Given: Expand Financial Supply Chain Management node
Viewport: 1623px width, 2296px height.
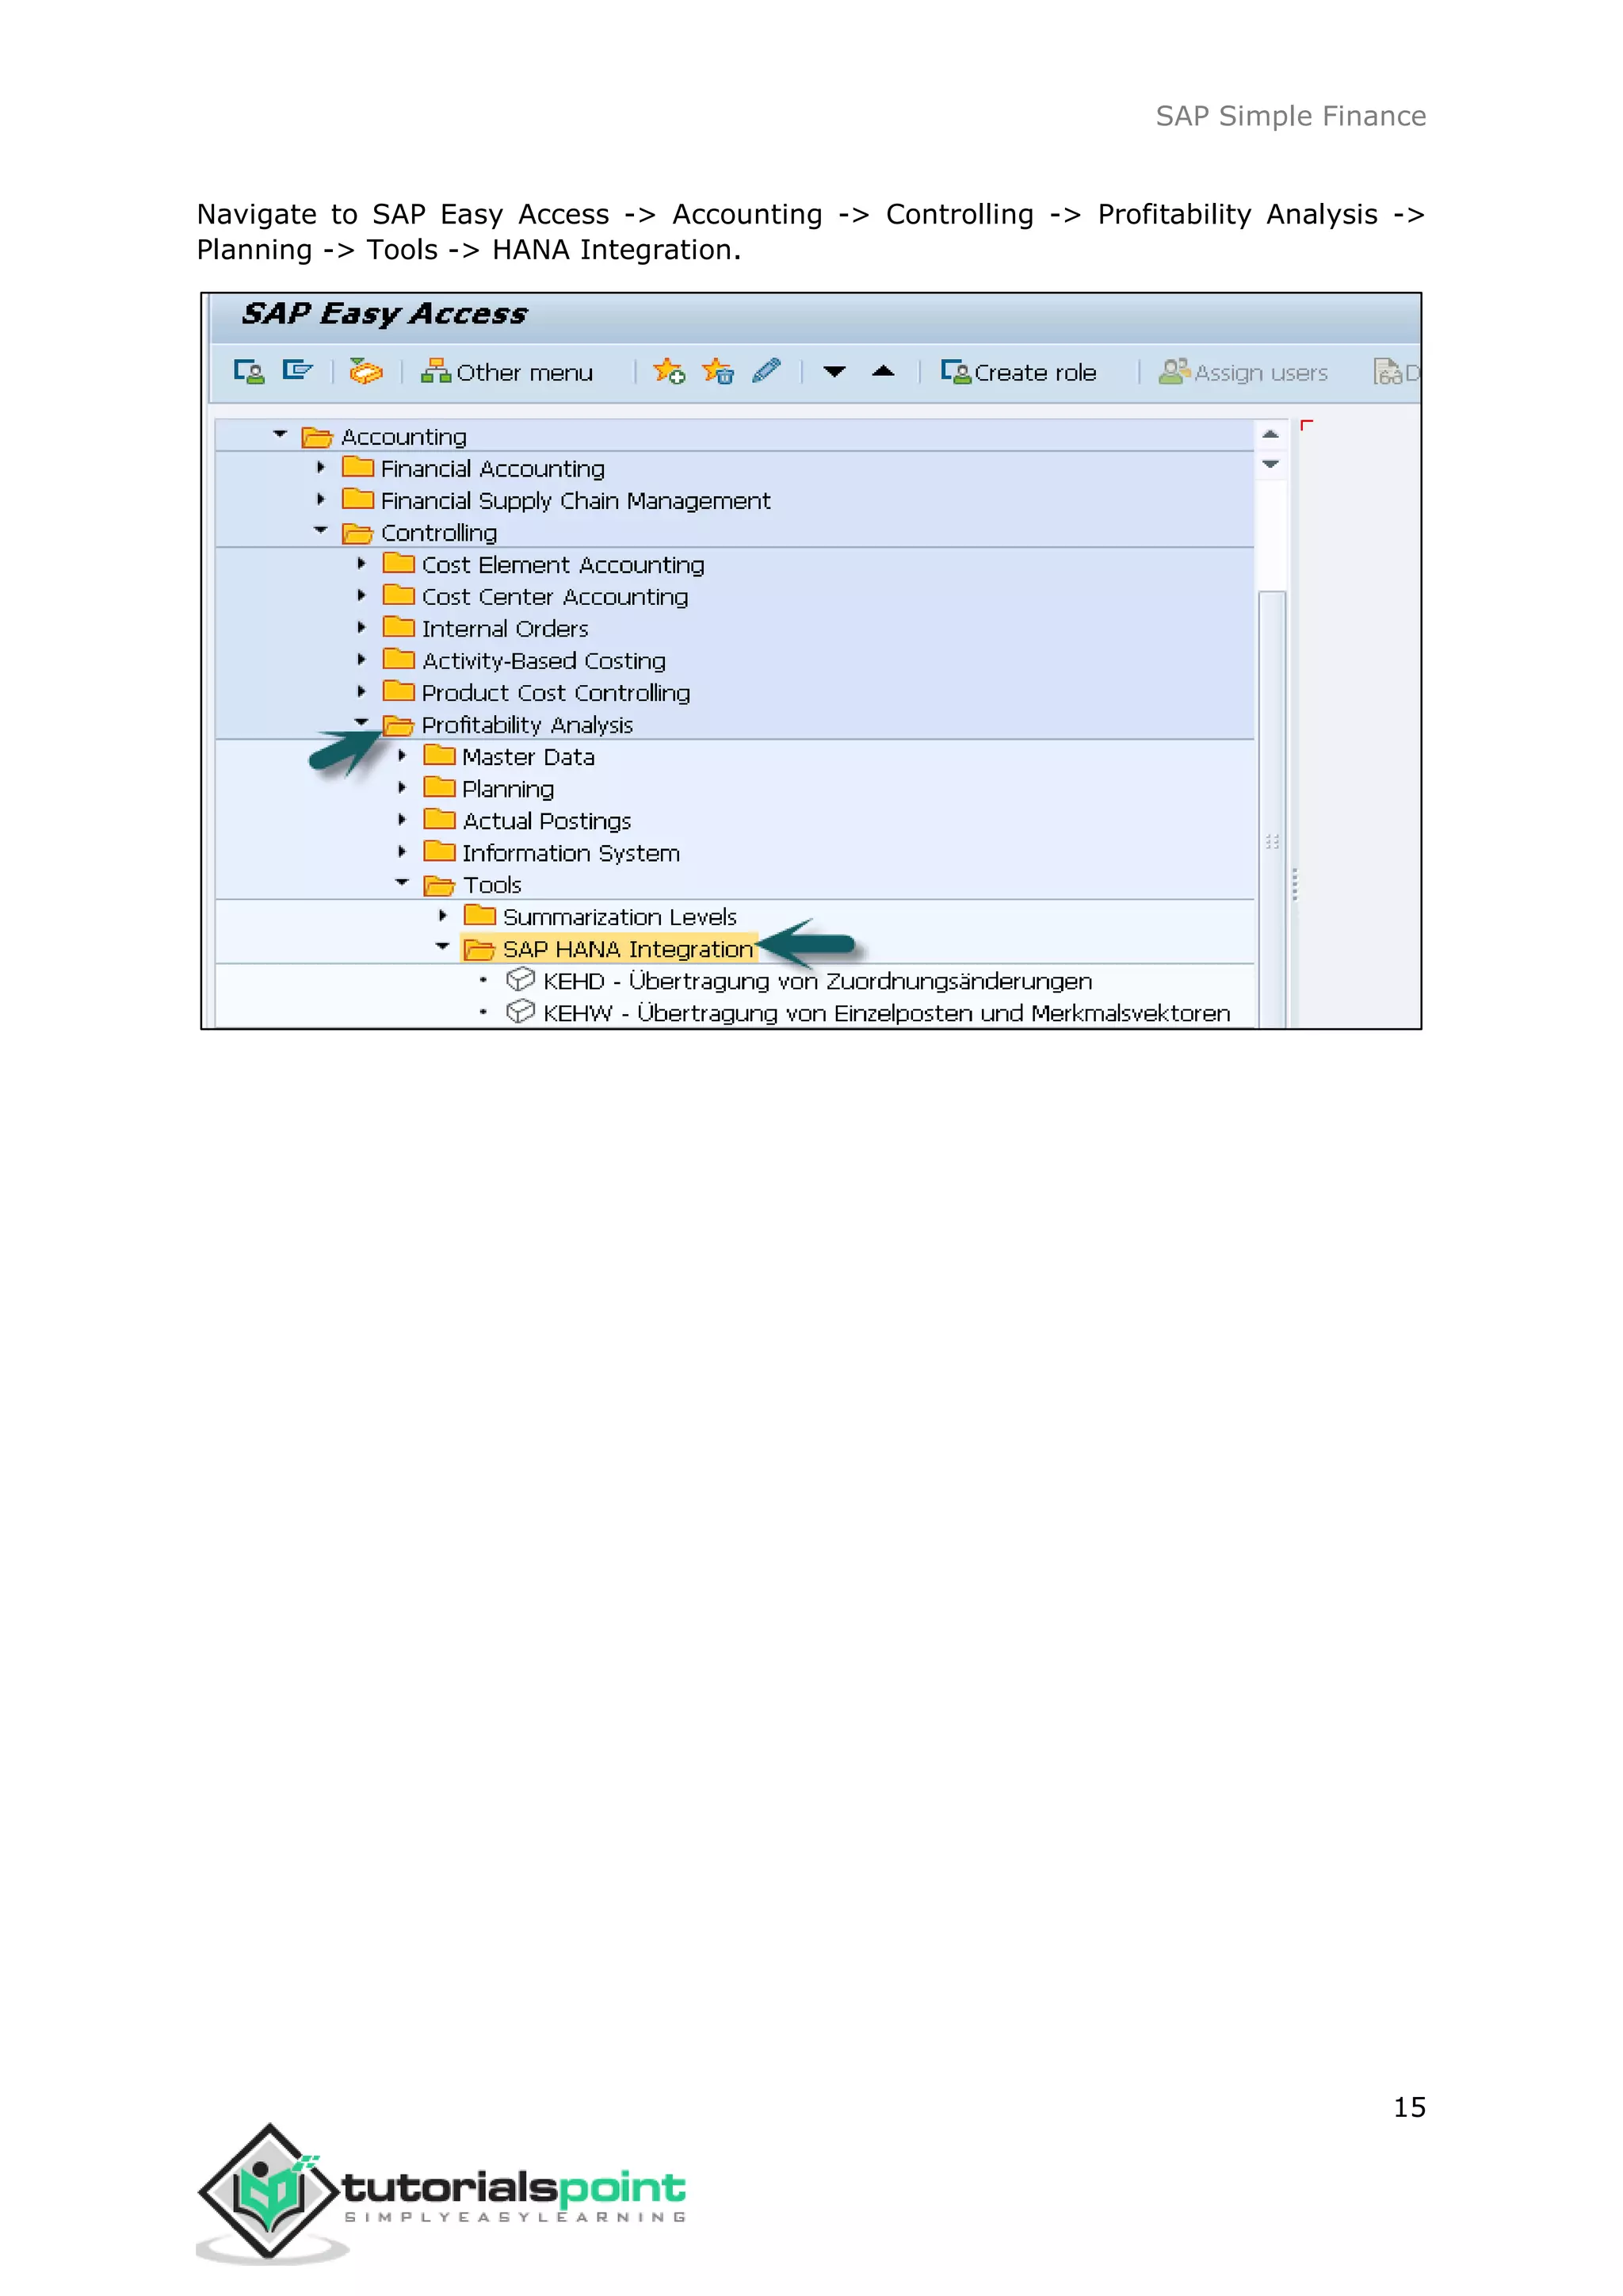Looking at the screenshot, I should [x=321, y=499].
